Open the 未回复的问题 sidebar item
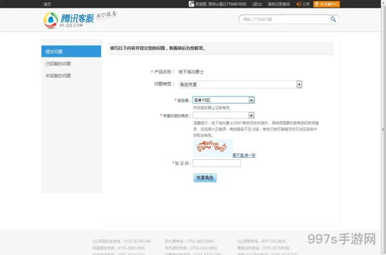 point(58,75)
